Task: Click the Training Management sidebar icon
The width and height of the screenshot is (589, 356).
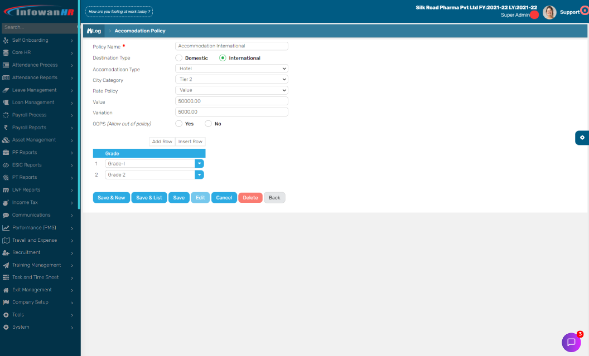Action: coord(6,265)
